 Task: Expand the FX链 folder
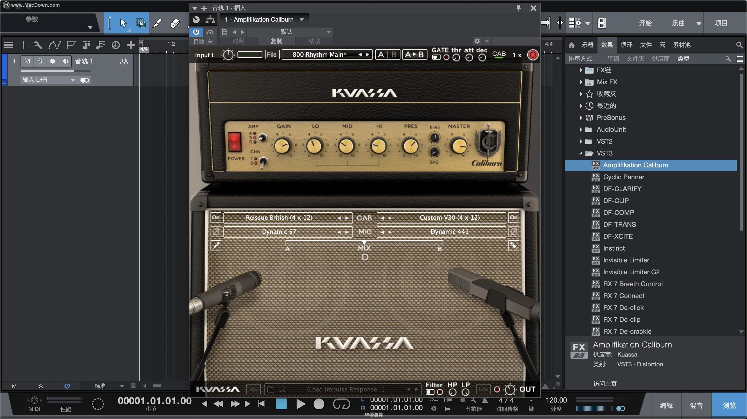coord(581,70)
